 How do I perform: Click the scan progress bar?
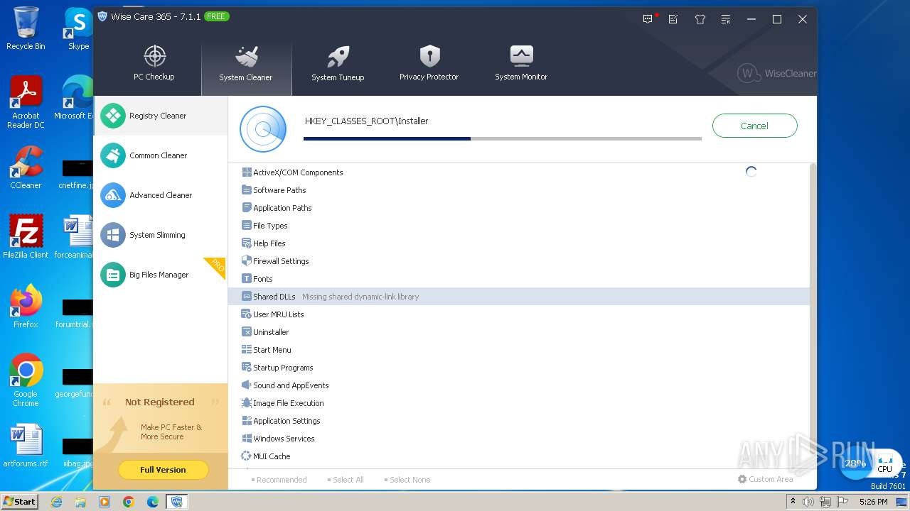503,138
